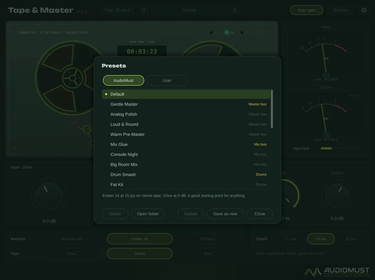375x280 pixels.
Task: Click the Output value 0.0 dB
Action: [x=337, y=218]
